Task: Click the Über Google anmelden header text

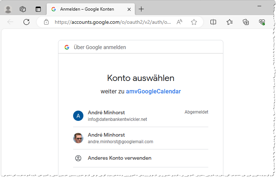Action: tap(100, 47)
